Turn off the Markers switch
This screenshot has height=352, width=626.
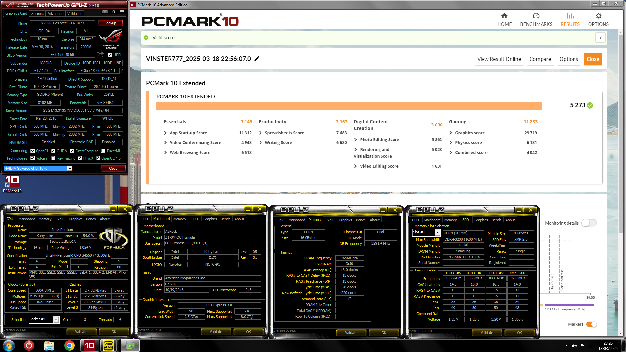[591, 324]
